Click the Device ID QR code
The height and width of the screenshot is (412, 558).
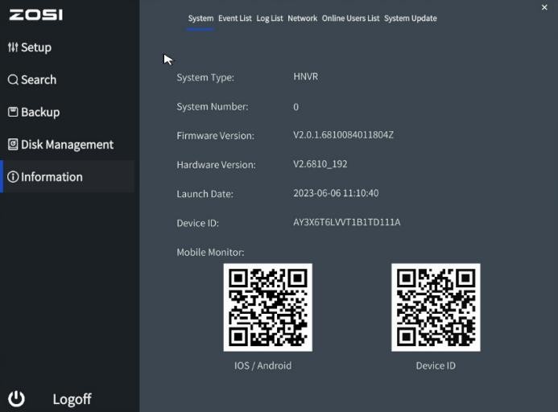tap(436, 307)
